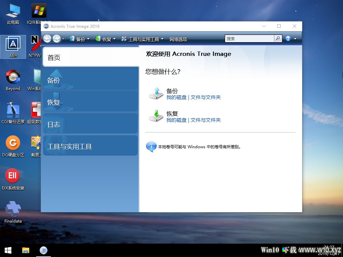Open 文件与文件夹 link under 恢复

[x=205, y=120]
